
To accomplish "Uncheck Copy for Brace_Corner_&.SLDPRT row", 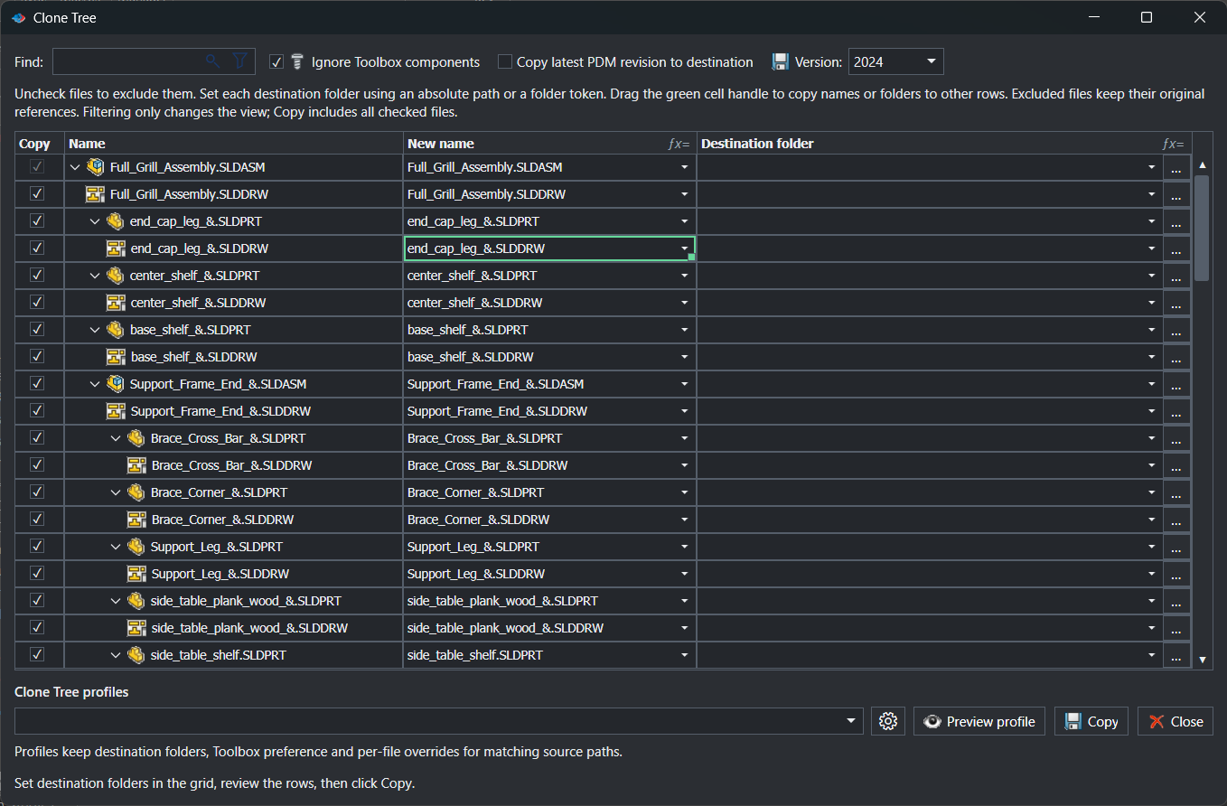I will click(x=37, y=492).
